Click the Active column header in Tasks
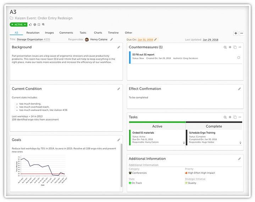 [x=157, y=126]
